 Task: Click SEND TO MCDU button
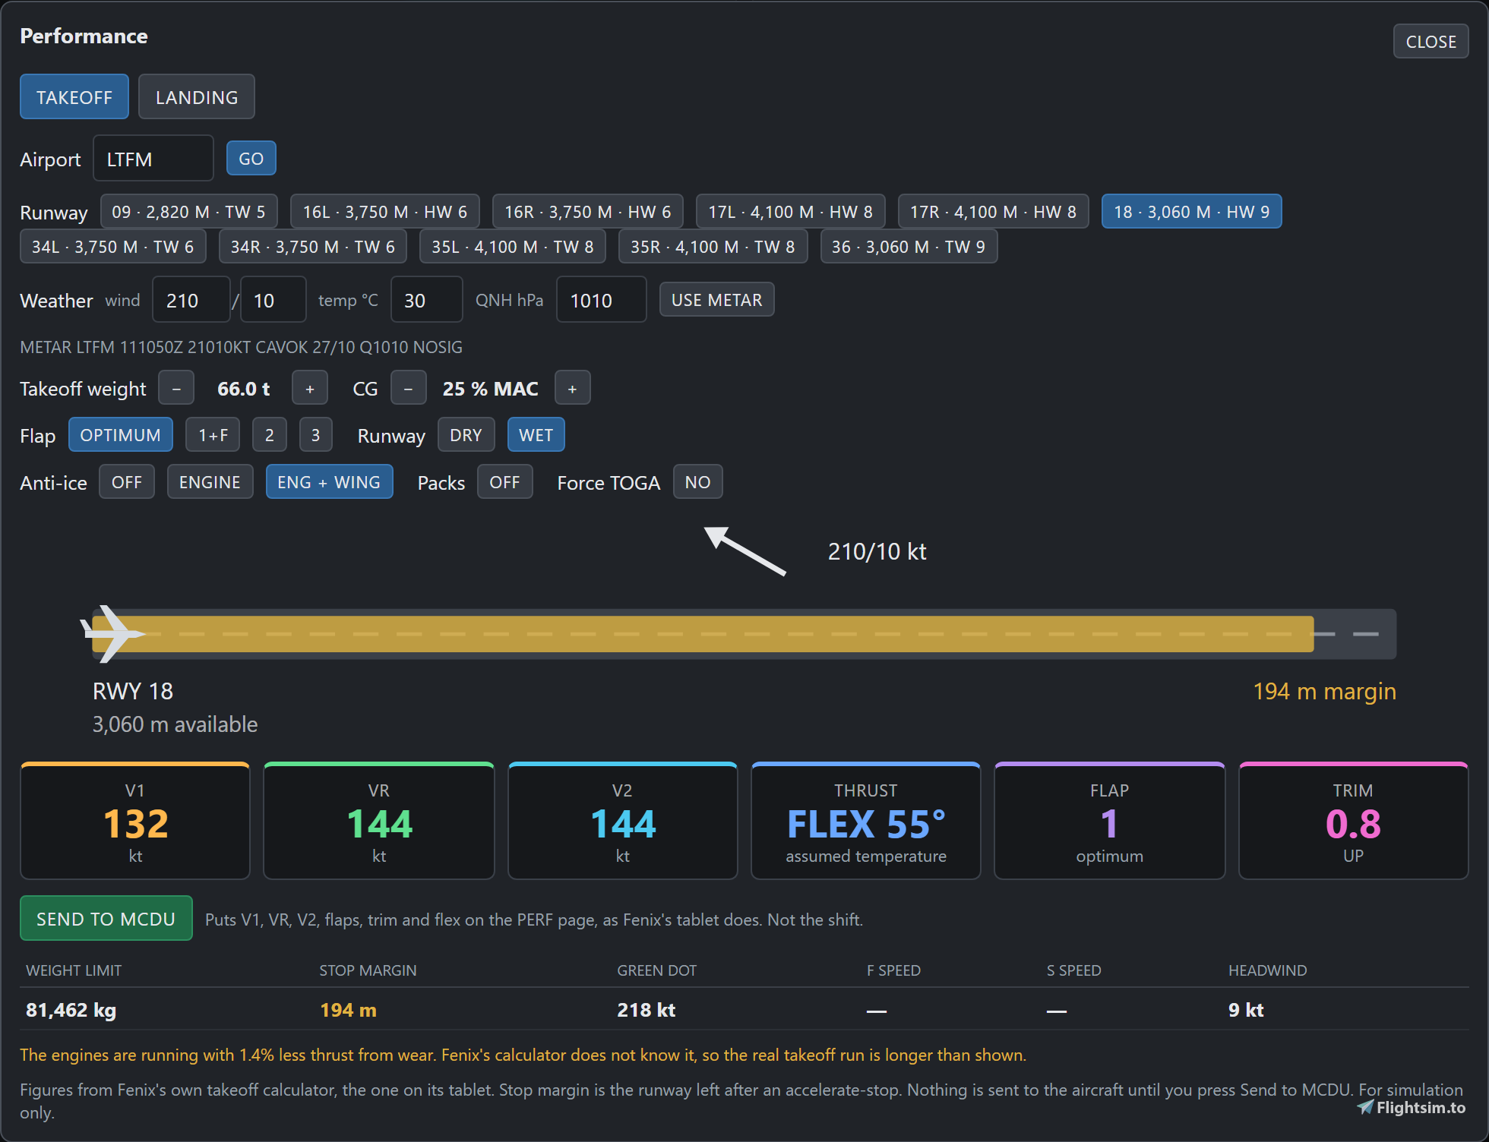106,919
